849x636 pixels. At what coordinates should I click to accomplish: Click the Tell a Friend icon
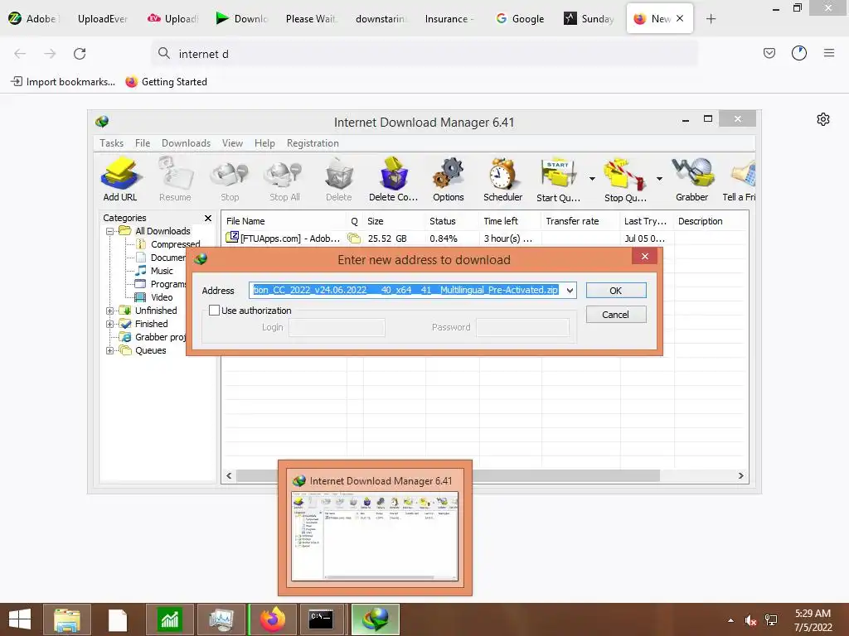740,180
